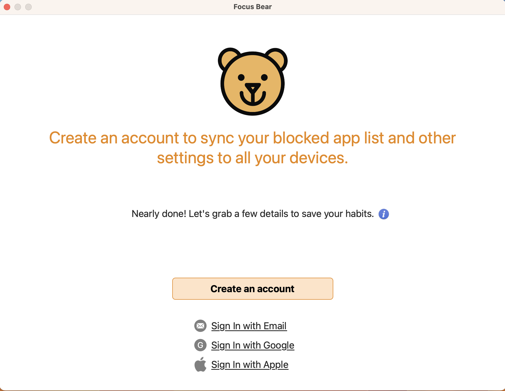This screenshot has height=391, width=505.
Task: Click the 'Nearly done!' description text
Action: (x=252, y=214)
